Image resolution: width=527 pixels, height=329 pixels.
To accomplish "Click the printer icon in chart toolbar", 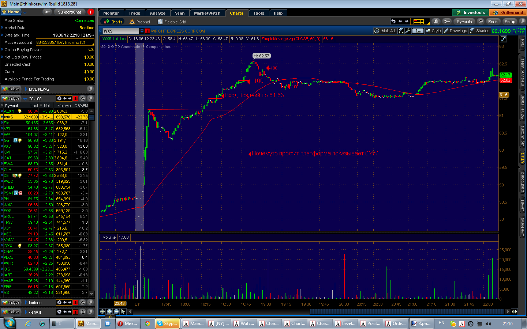I will point(481,22).
